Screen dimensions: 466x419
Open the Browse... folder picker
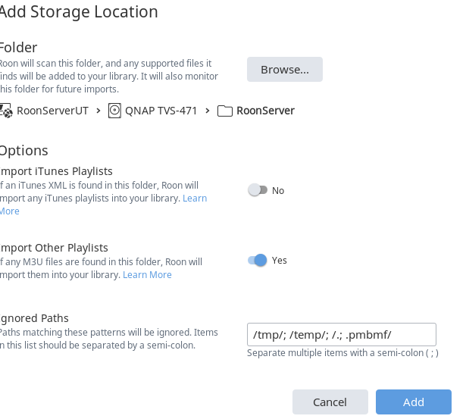(285, 69)
